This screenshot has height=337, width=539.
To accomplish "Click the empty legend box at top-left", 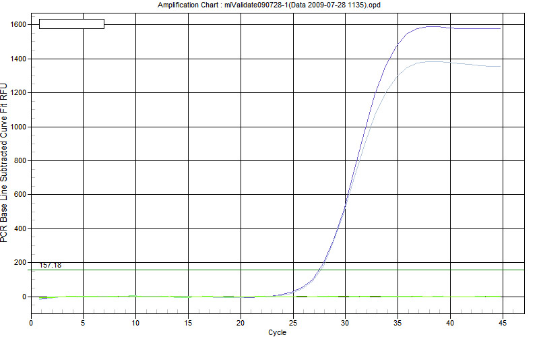I will [x=71, y=24].
